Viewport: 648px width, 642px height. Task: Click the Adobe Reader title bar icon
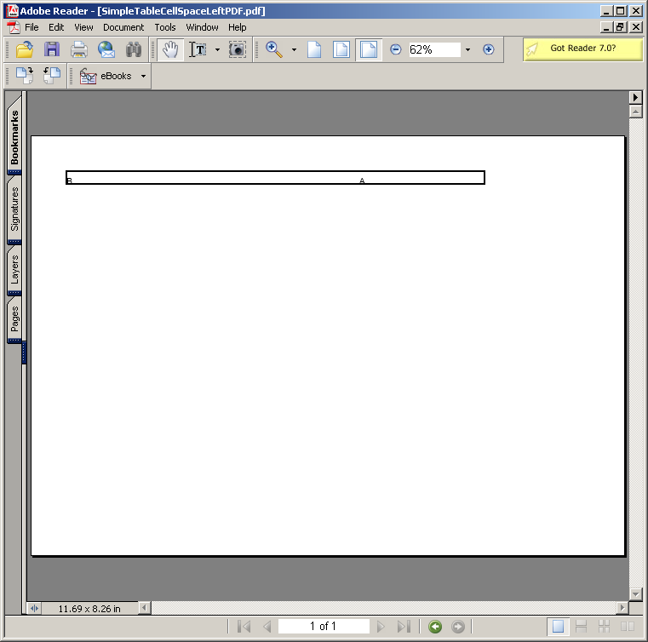coord(13,10)
